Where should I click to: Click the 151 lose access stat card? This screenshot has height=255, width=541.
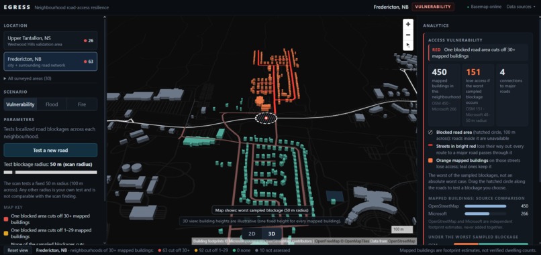(x=478, y=95)
